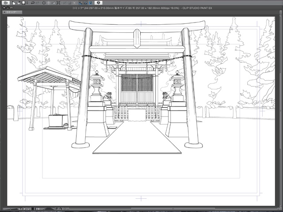Create a new document from the toolbar
This screenshot has width=283, height=212.
pyautogui.click(x=14, y=3)
